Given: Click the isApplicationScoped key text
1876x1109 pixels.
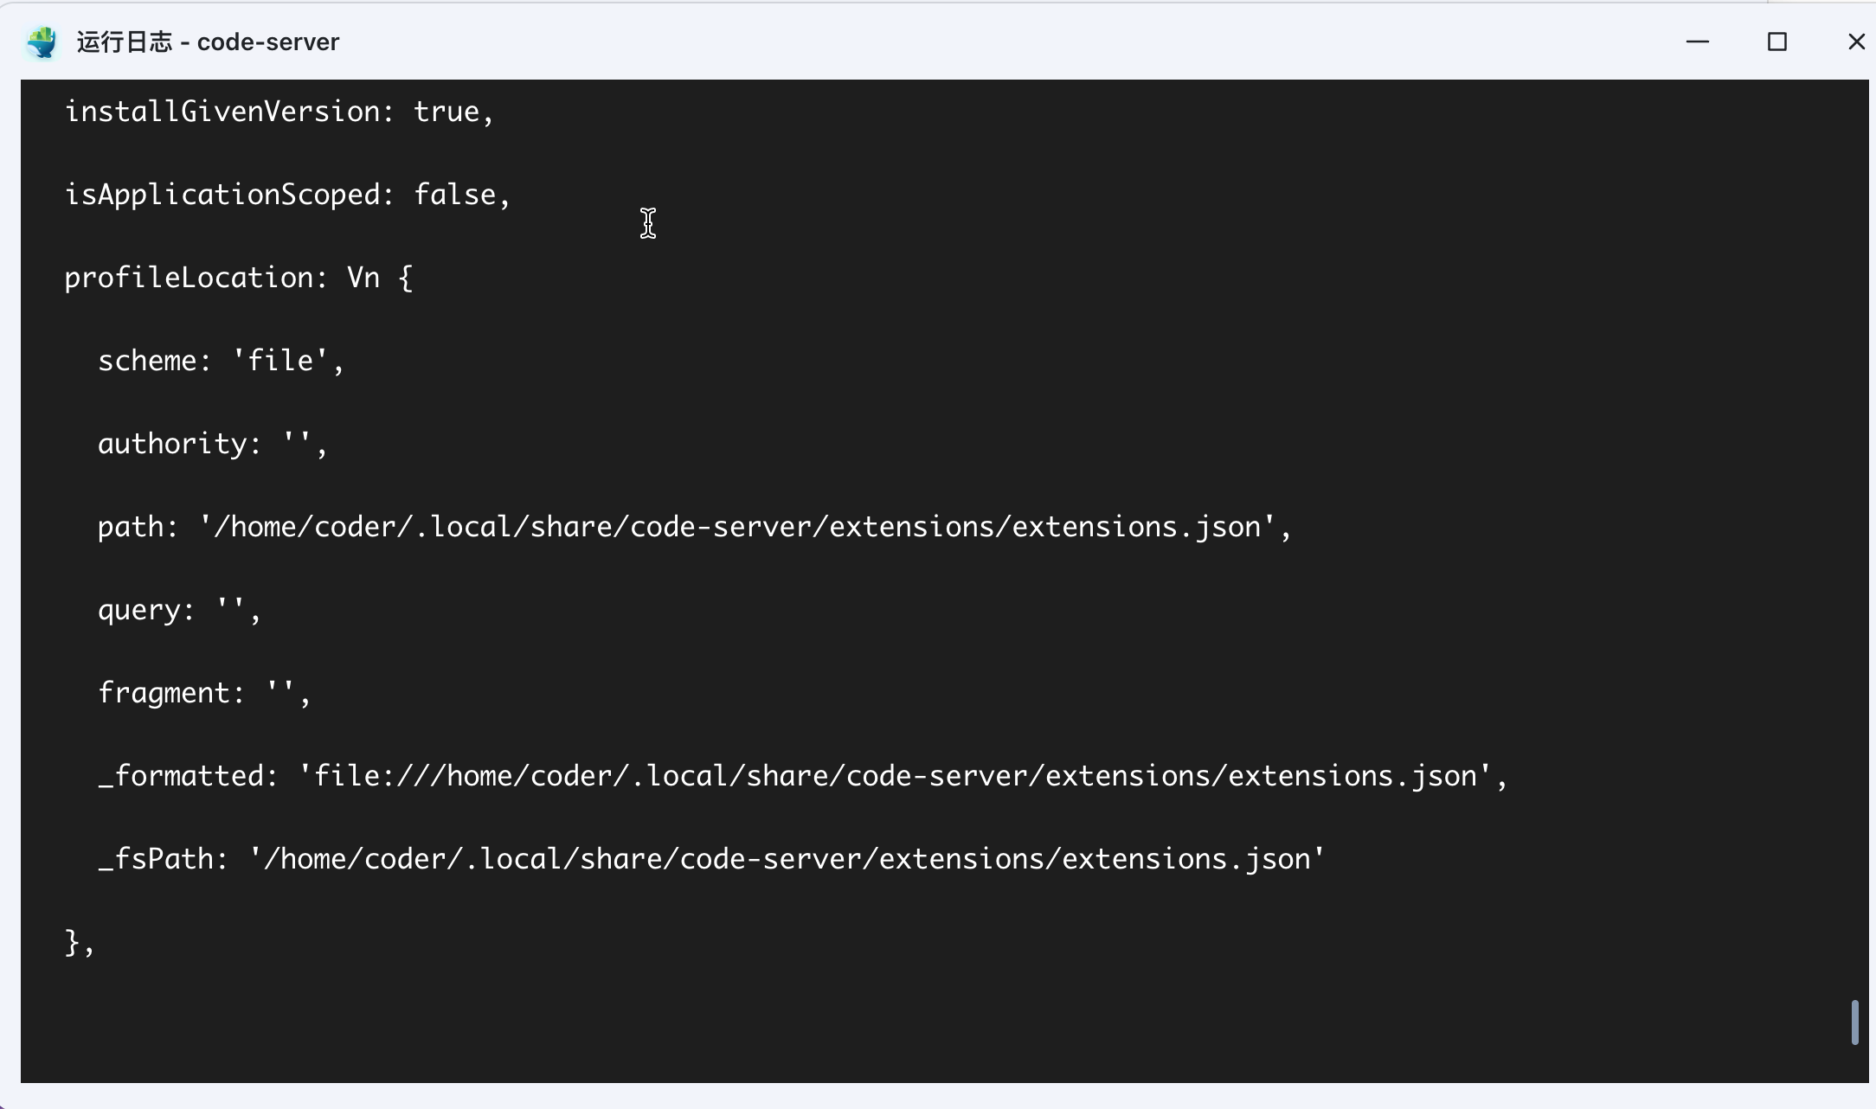Looking at the screenshot, I should click(x=222, y=195).
